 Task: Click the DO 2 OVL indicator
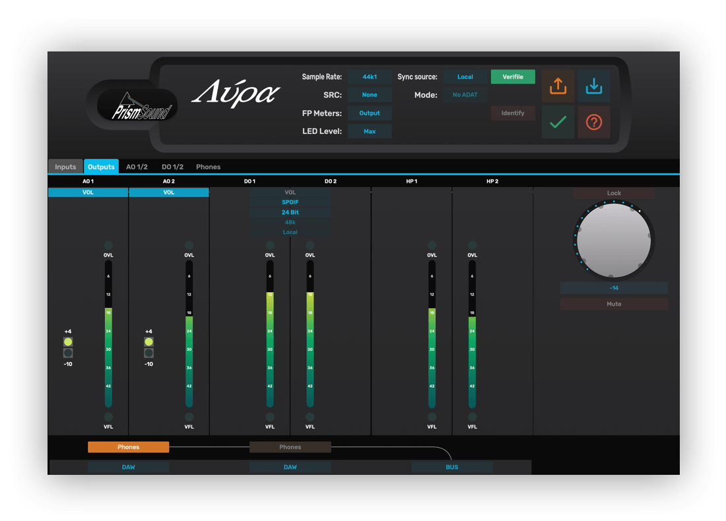pyautogui.click(x=310, y=245)
